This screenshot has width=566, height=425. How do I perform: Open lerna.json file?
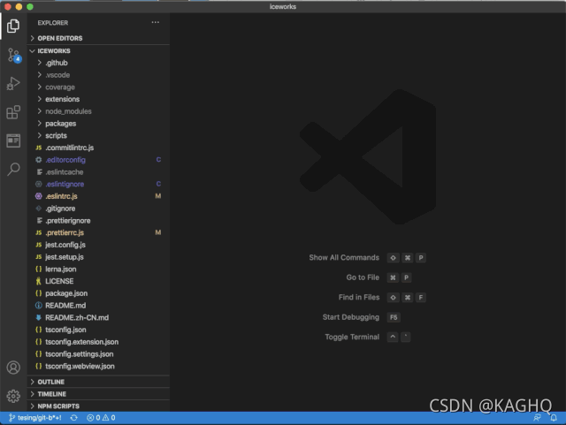point(98,269)
